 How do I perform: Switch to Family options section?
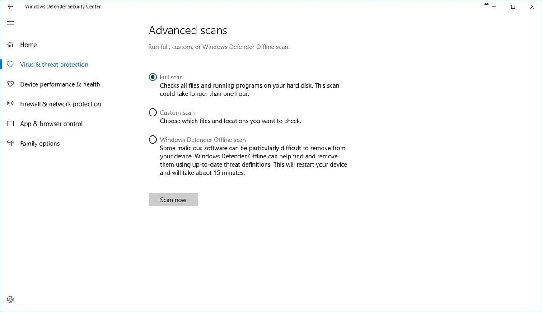pyautogui.click(x=40, y=143)
